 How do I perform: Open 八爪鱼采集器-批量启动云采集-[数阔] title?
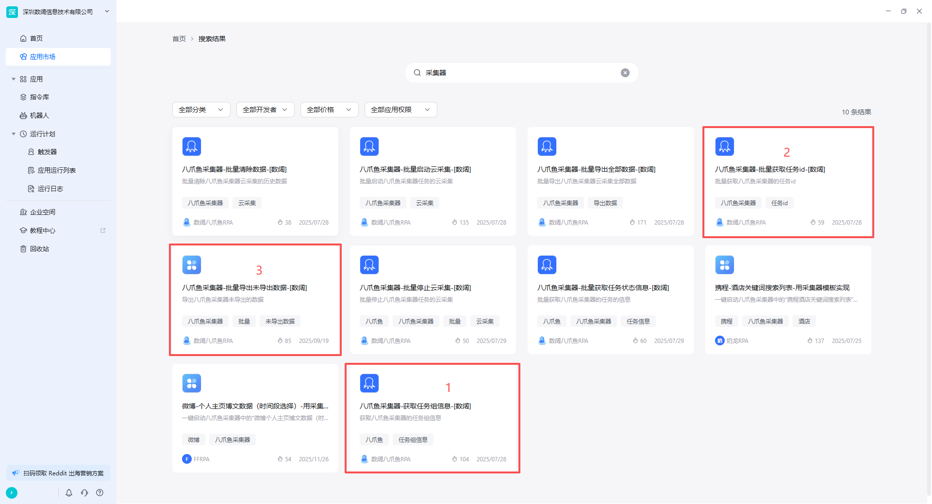pos(416,169)
